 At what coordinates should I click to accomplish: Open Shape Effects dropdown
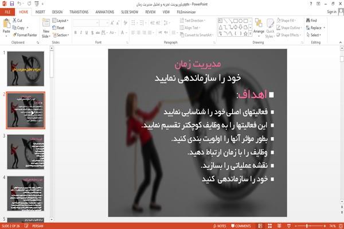click(x=289, y=35)
